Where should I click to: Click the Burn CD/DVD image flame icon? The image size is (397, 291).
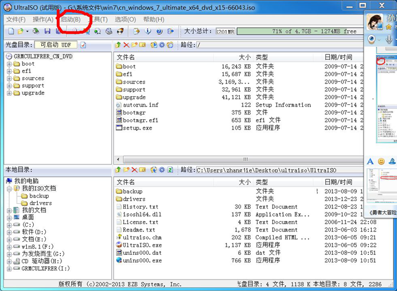coord(120,31)
